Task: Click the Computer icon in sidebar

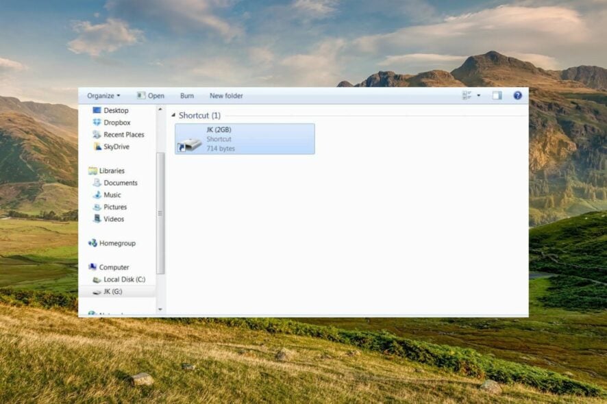Action: pyautogui.click(x=92, y=267)
